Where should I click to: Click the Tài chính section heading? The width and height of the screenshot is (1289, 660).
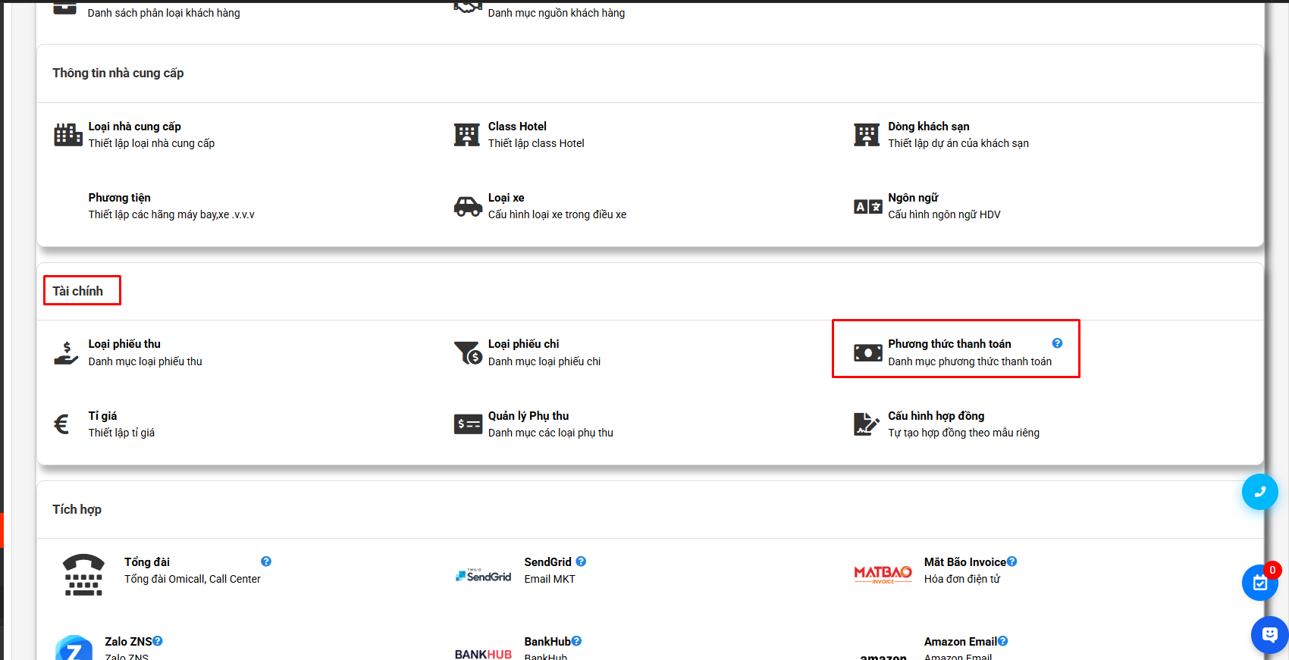pyautogui.click(x=78, y=291)
